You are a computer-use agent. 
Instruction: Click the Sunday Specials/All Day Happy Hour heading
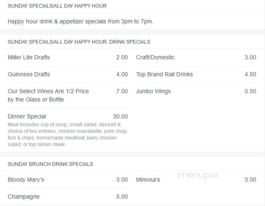tap(57, 6)
